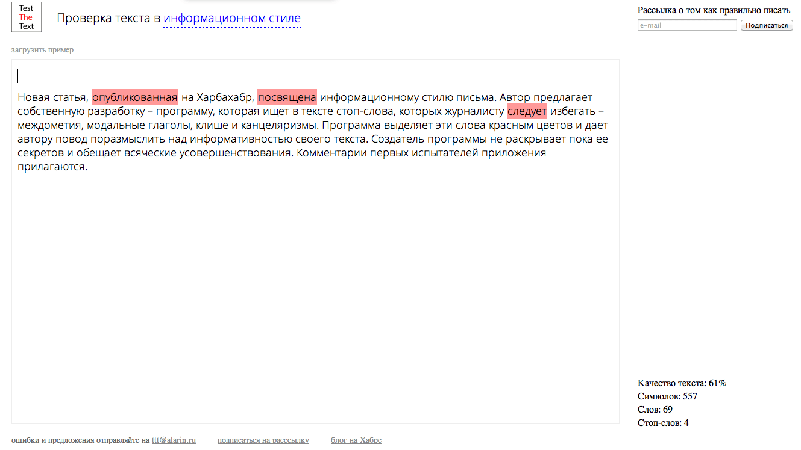Click the «Стоп-слов: 4» counter
The height and width of the screenshot is (450, 801).
pos(663,423)
